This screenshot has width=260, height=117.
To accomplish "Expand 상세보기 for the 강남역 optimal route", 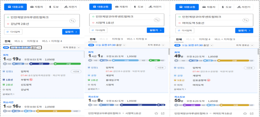I will tap(8, 94).
